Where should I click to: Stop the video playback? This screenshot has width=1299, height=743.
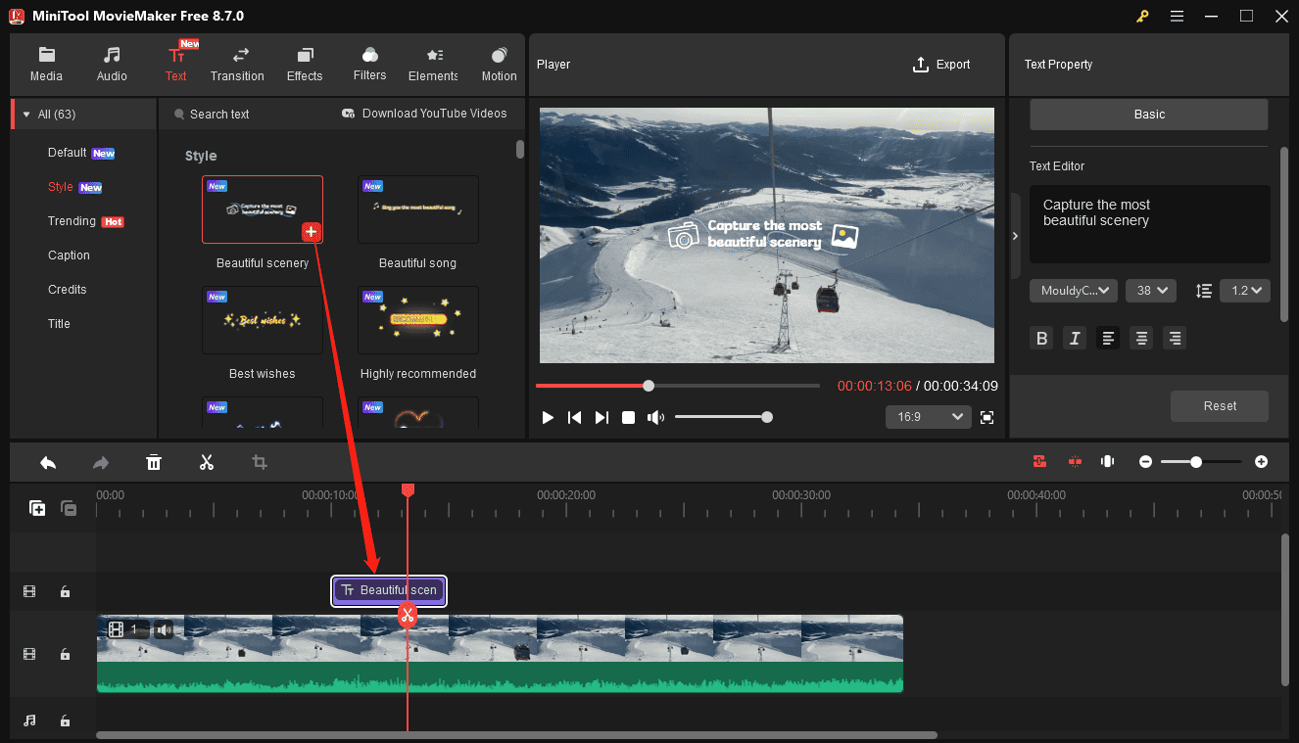point(629,417)
